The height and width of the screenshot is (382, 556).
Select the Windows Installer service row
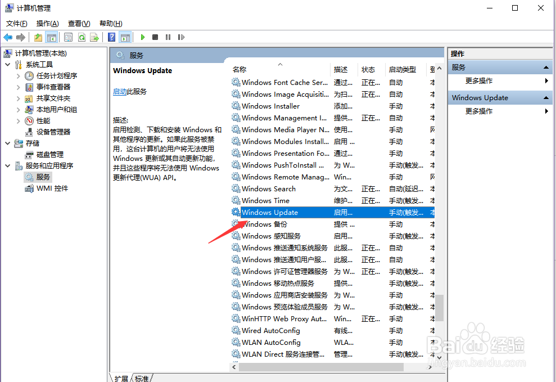[x=332, y=106]
